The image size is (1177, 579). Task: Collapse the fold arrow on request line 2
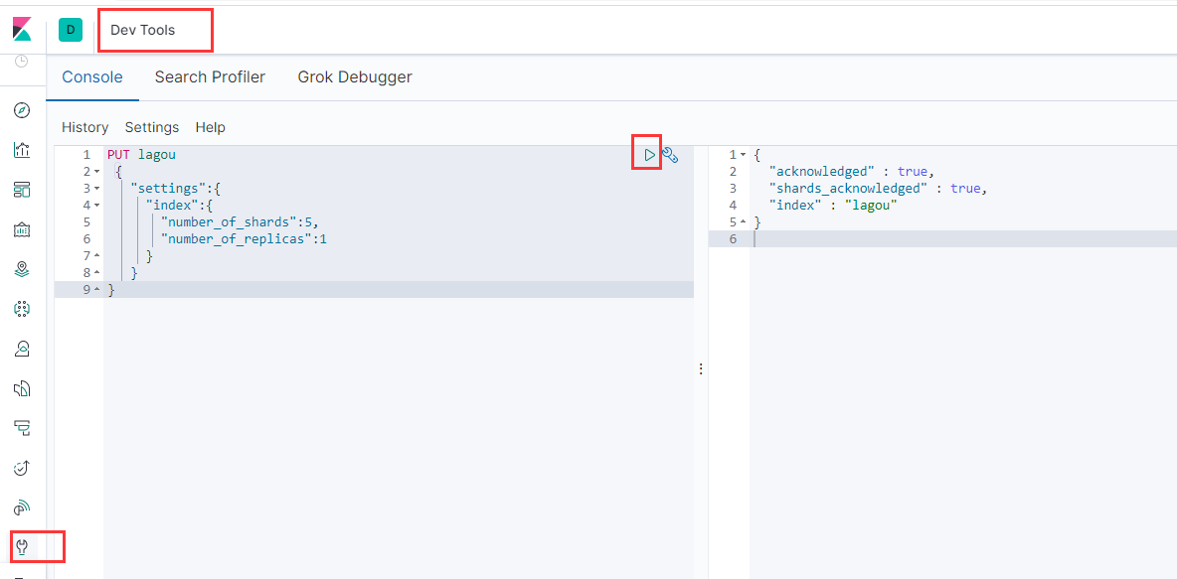pos(96,172)
